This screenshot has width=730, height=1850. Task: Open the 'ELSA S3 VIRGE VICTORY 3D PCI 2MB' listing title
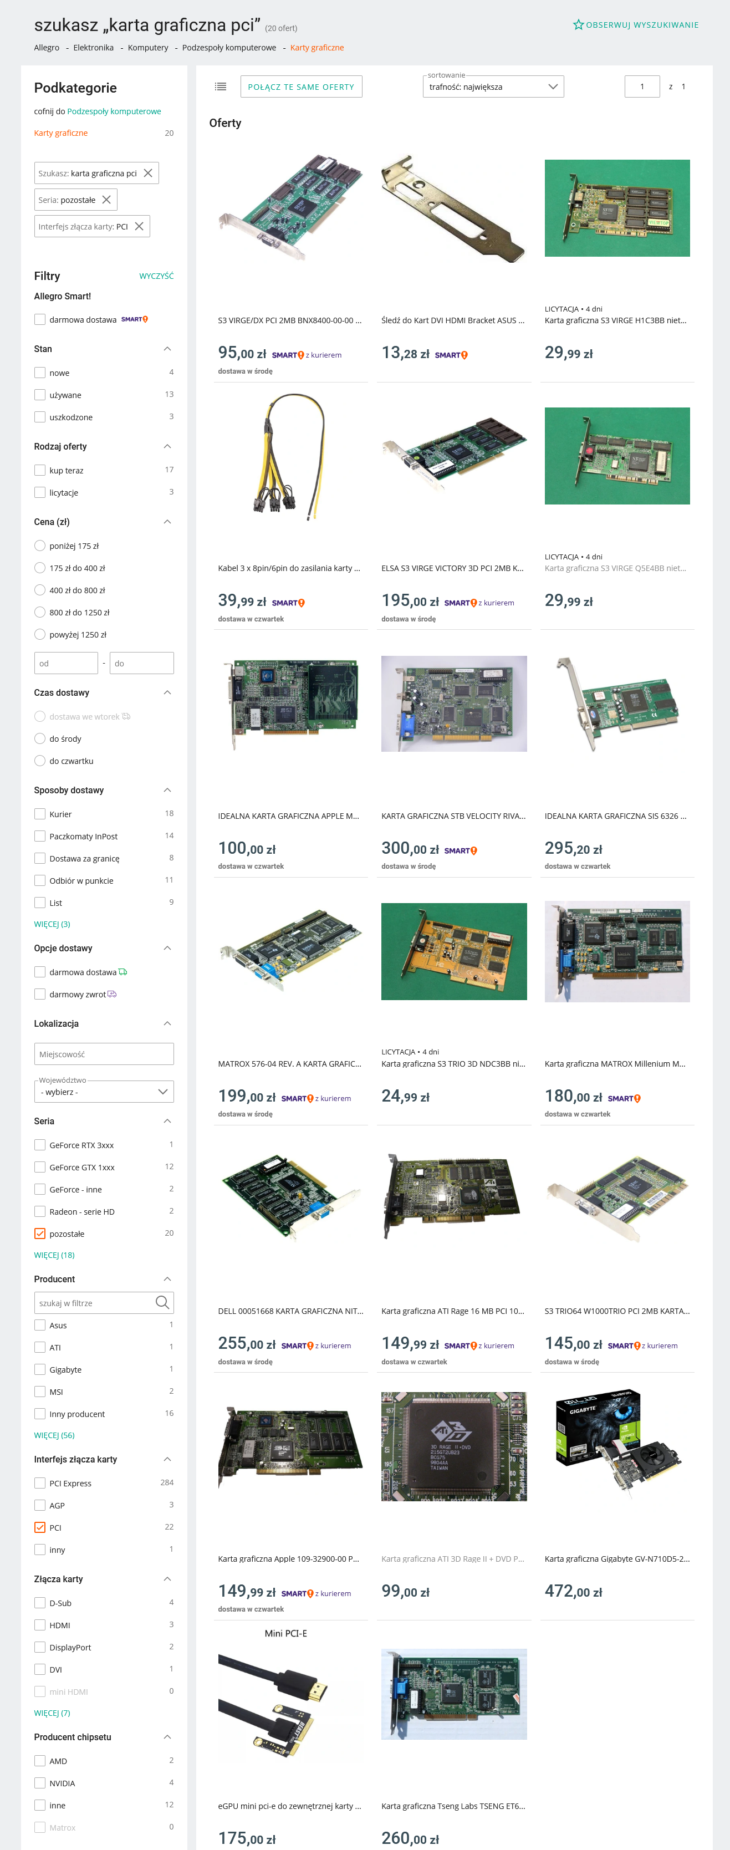point(453,568)
